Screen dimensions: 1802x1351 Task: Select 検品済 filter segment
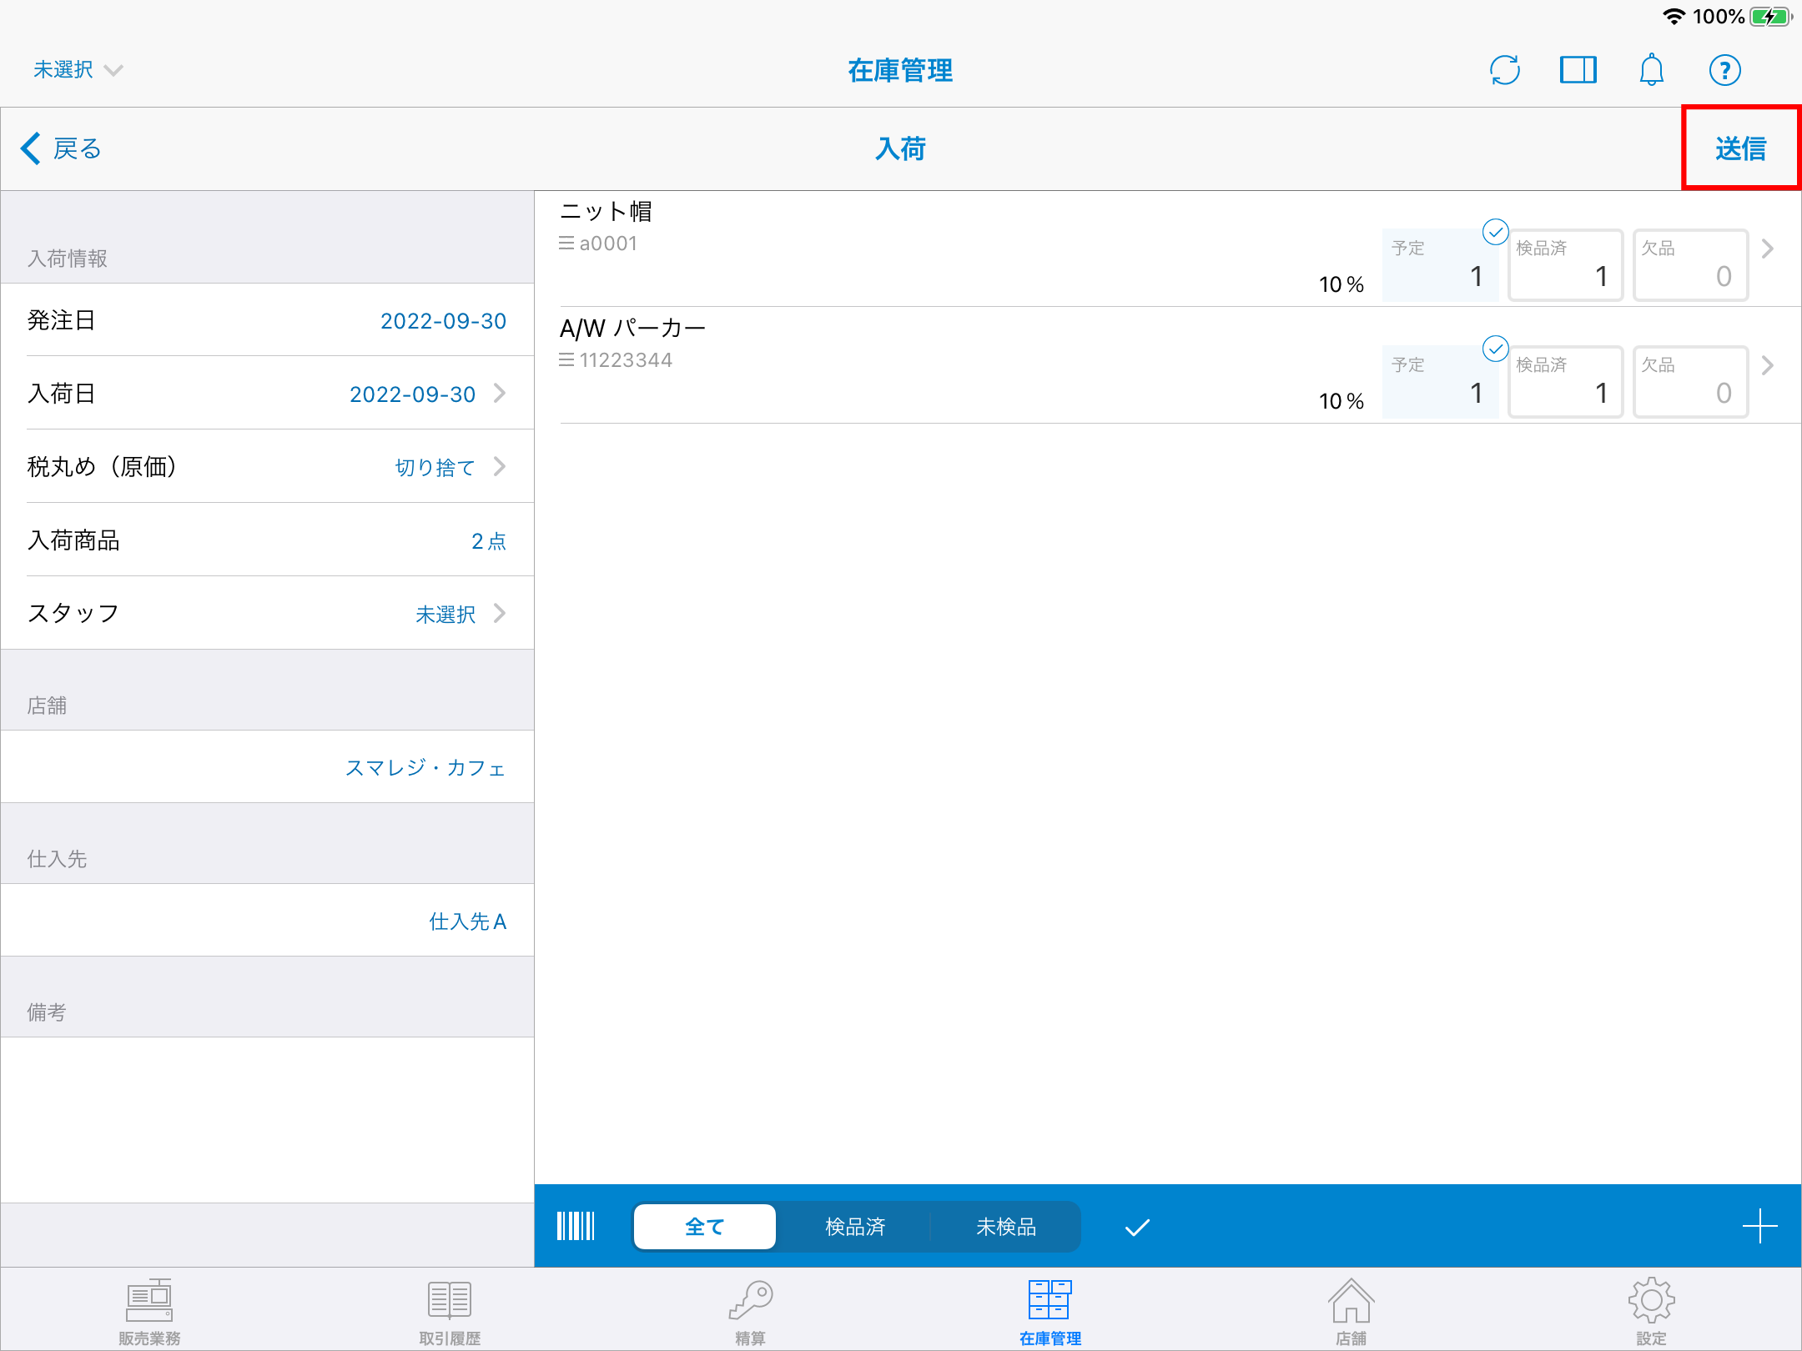click(854, 1226)
